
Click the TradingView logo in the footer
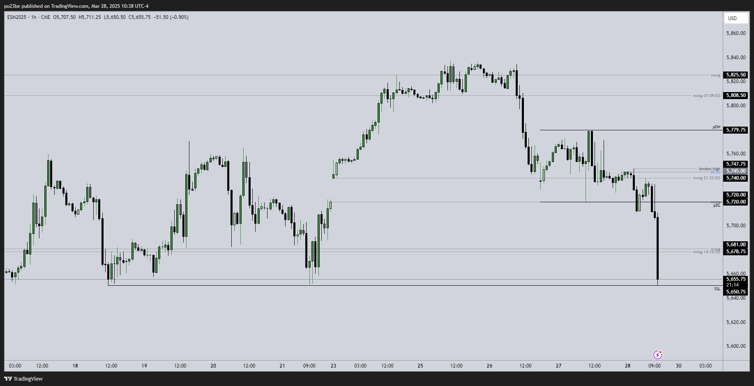23,379
